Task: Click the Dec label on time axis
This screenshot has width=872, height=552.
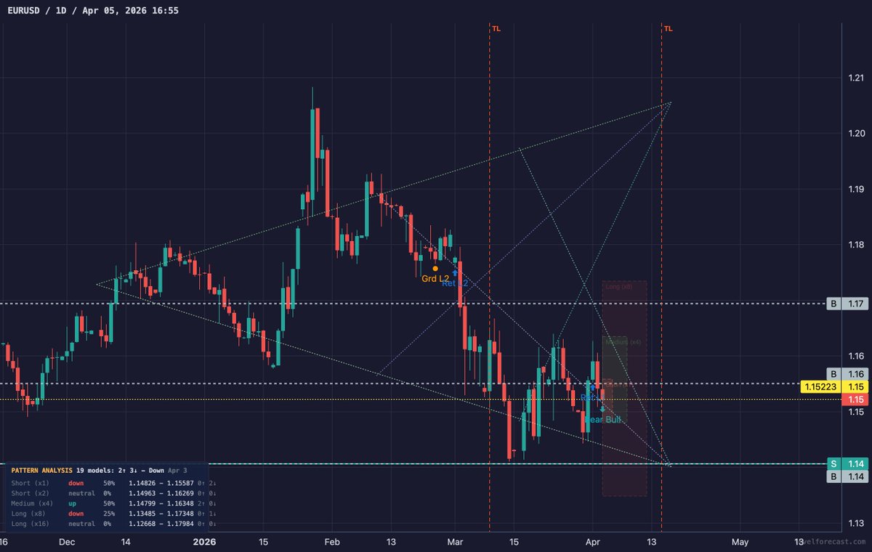Action: [x=67, y=542]
